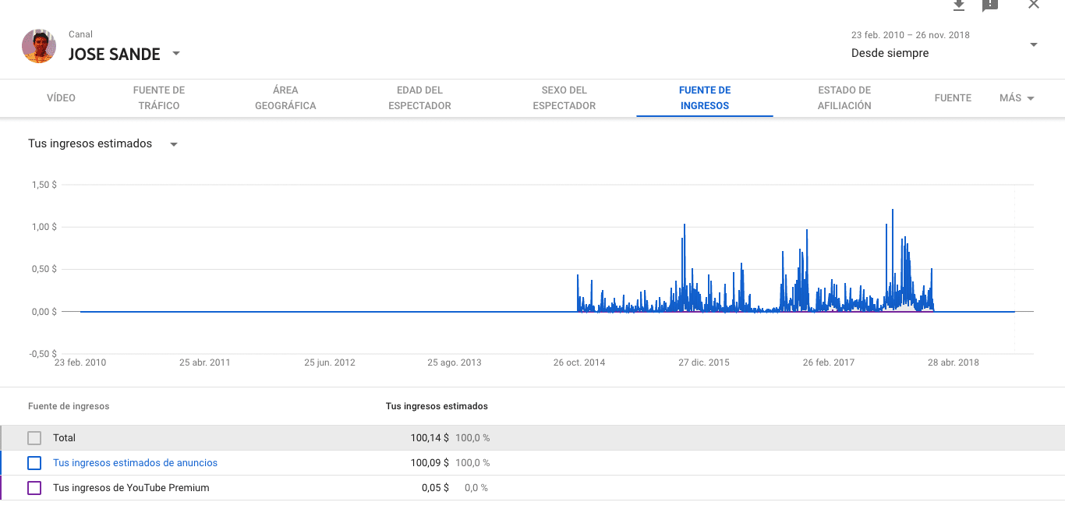Open the date range dropdown arrow

tap(1034, 44)
